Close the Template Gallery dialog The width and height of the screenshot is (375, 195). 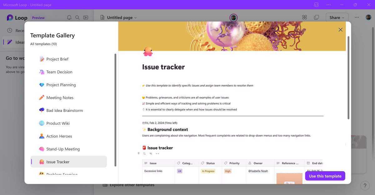[340, 30]
